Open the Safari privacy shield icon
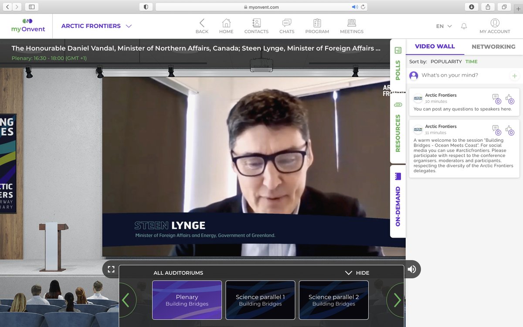523x327 pixels. pos(146,7)
